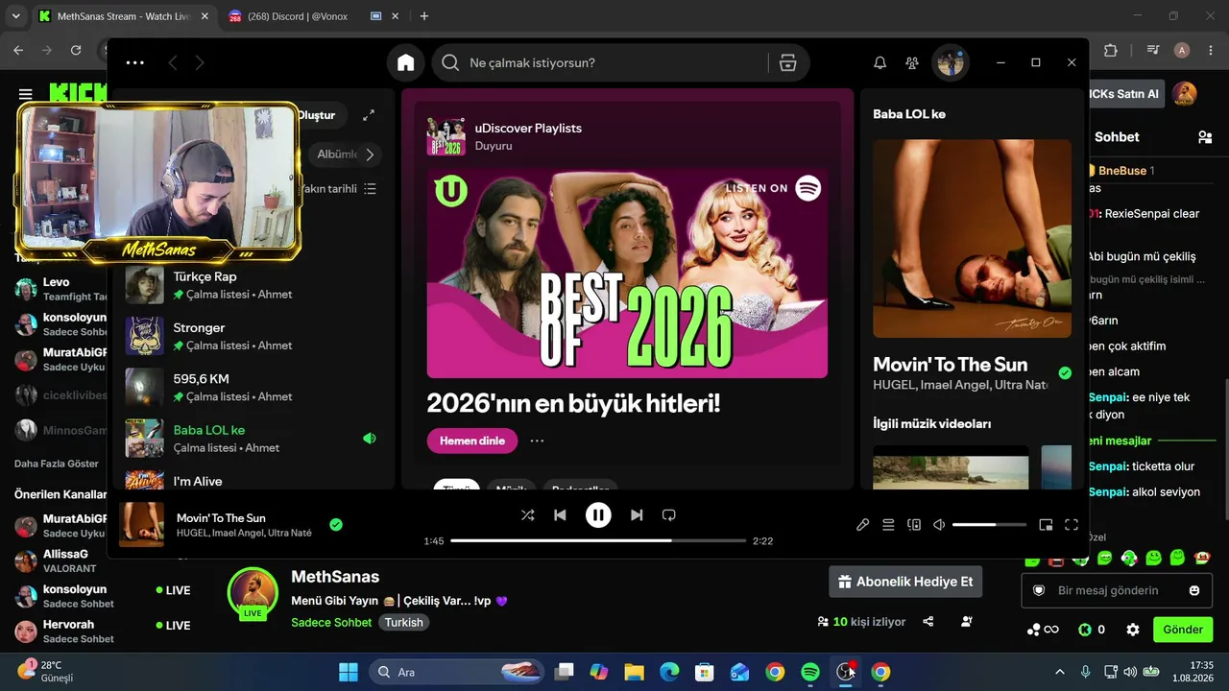Click 'Daha Fazla Göster' in Kick sidebar
Screen dimensions: 1229x691
click(x=57, y=464)
